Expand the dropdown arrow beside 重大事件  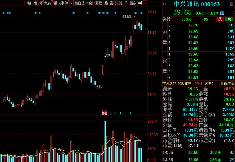[72, 3]
